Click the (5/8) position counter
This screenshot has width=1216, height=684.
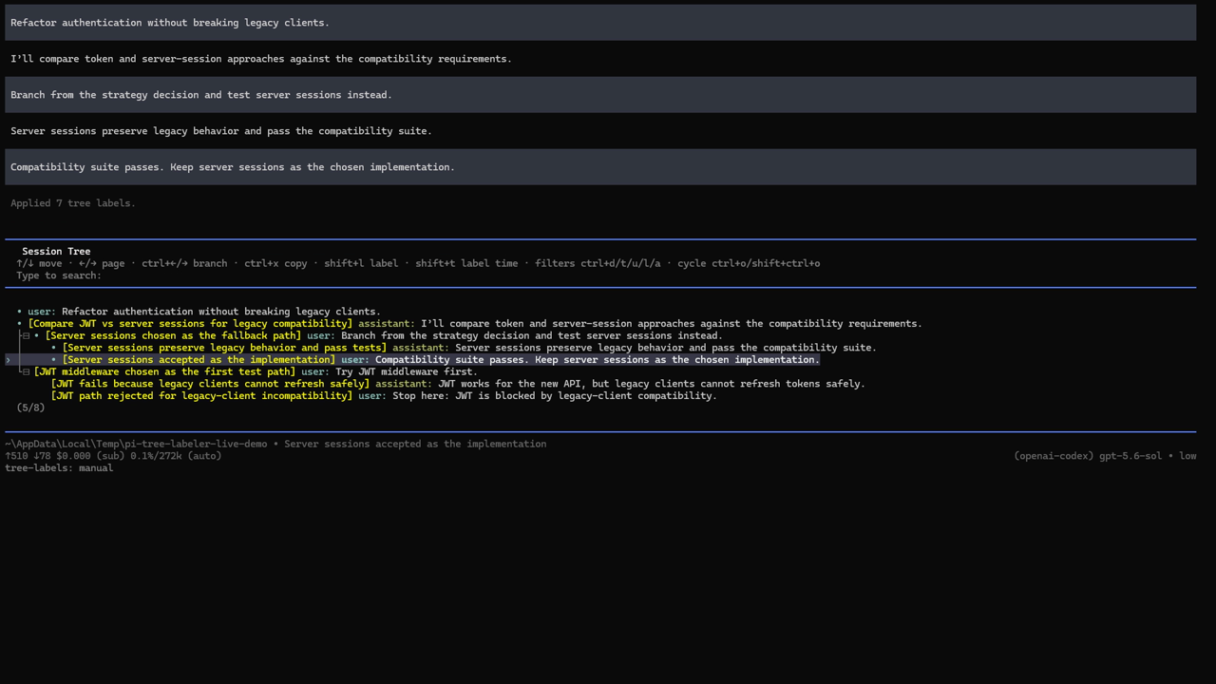(30, 408)
